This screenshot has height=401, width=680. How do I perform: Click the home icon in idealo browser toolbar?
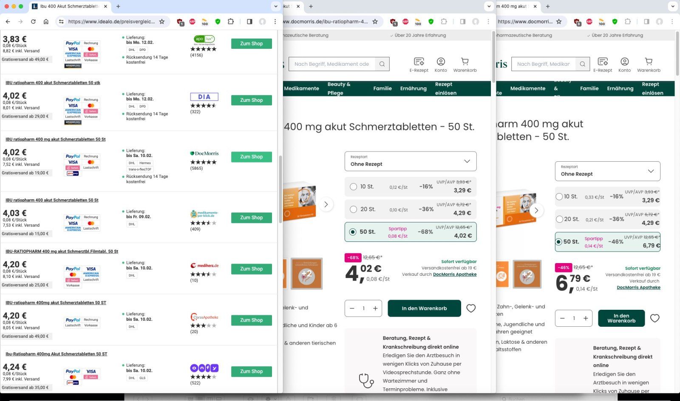click(x=46, y=22)
